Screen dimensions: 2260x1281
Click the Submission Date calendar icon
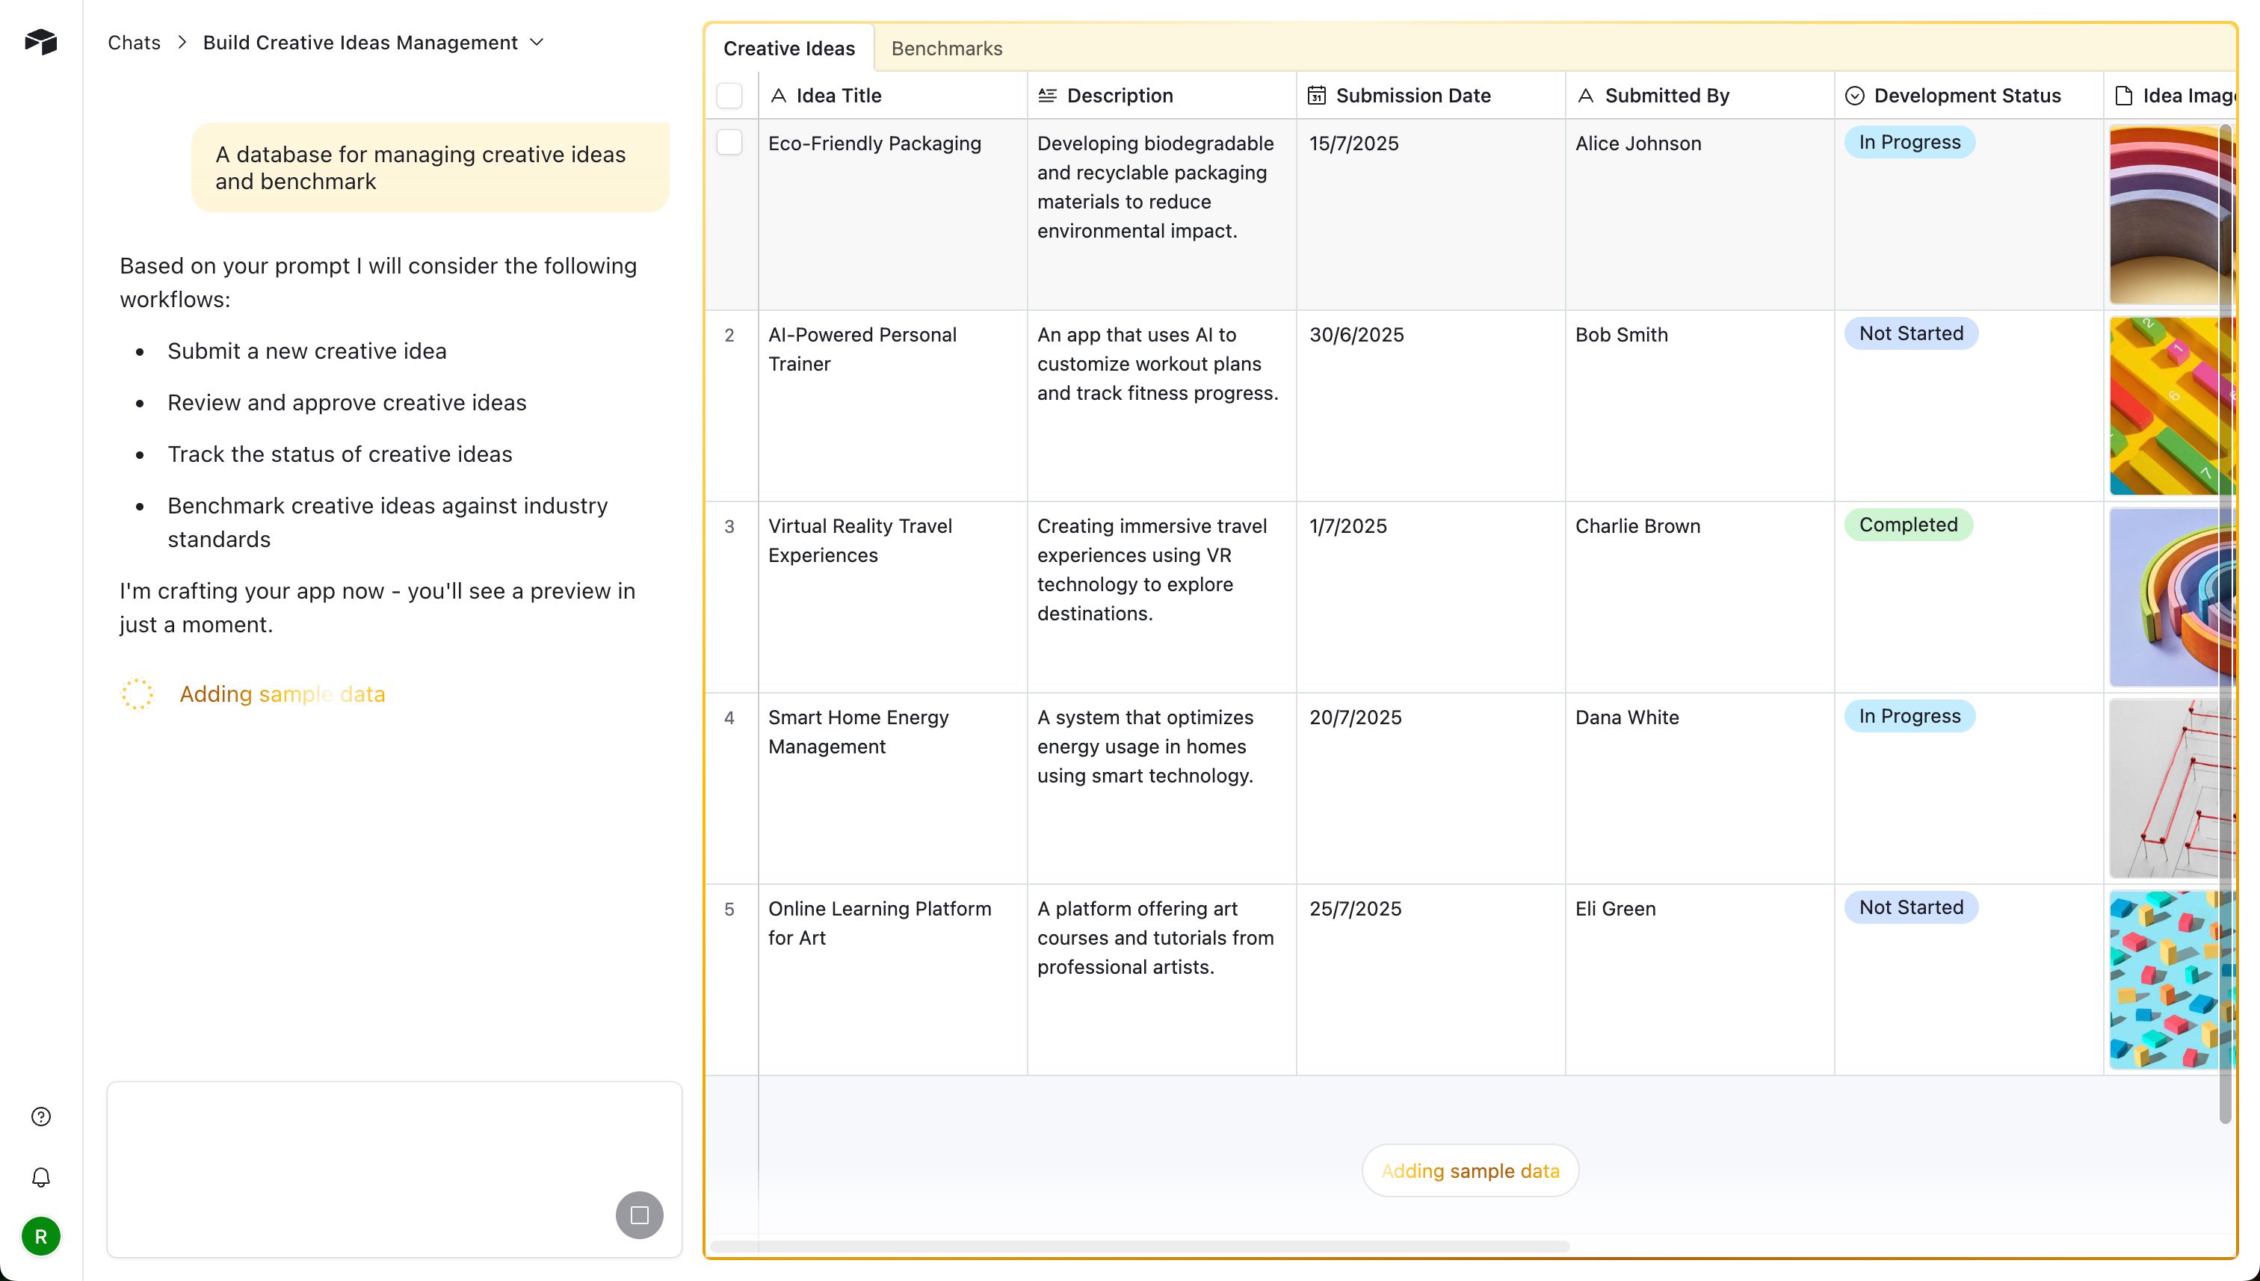(1316, 96)
